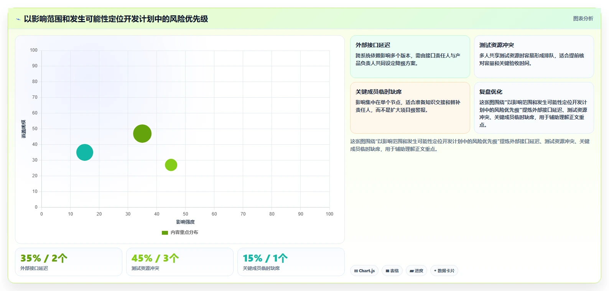The width and height of the screenshot is (609, 291).
Task: Click the y-axis tick value 100
Action: [34, 50]
